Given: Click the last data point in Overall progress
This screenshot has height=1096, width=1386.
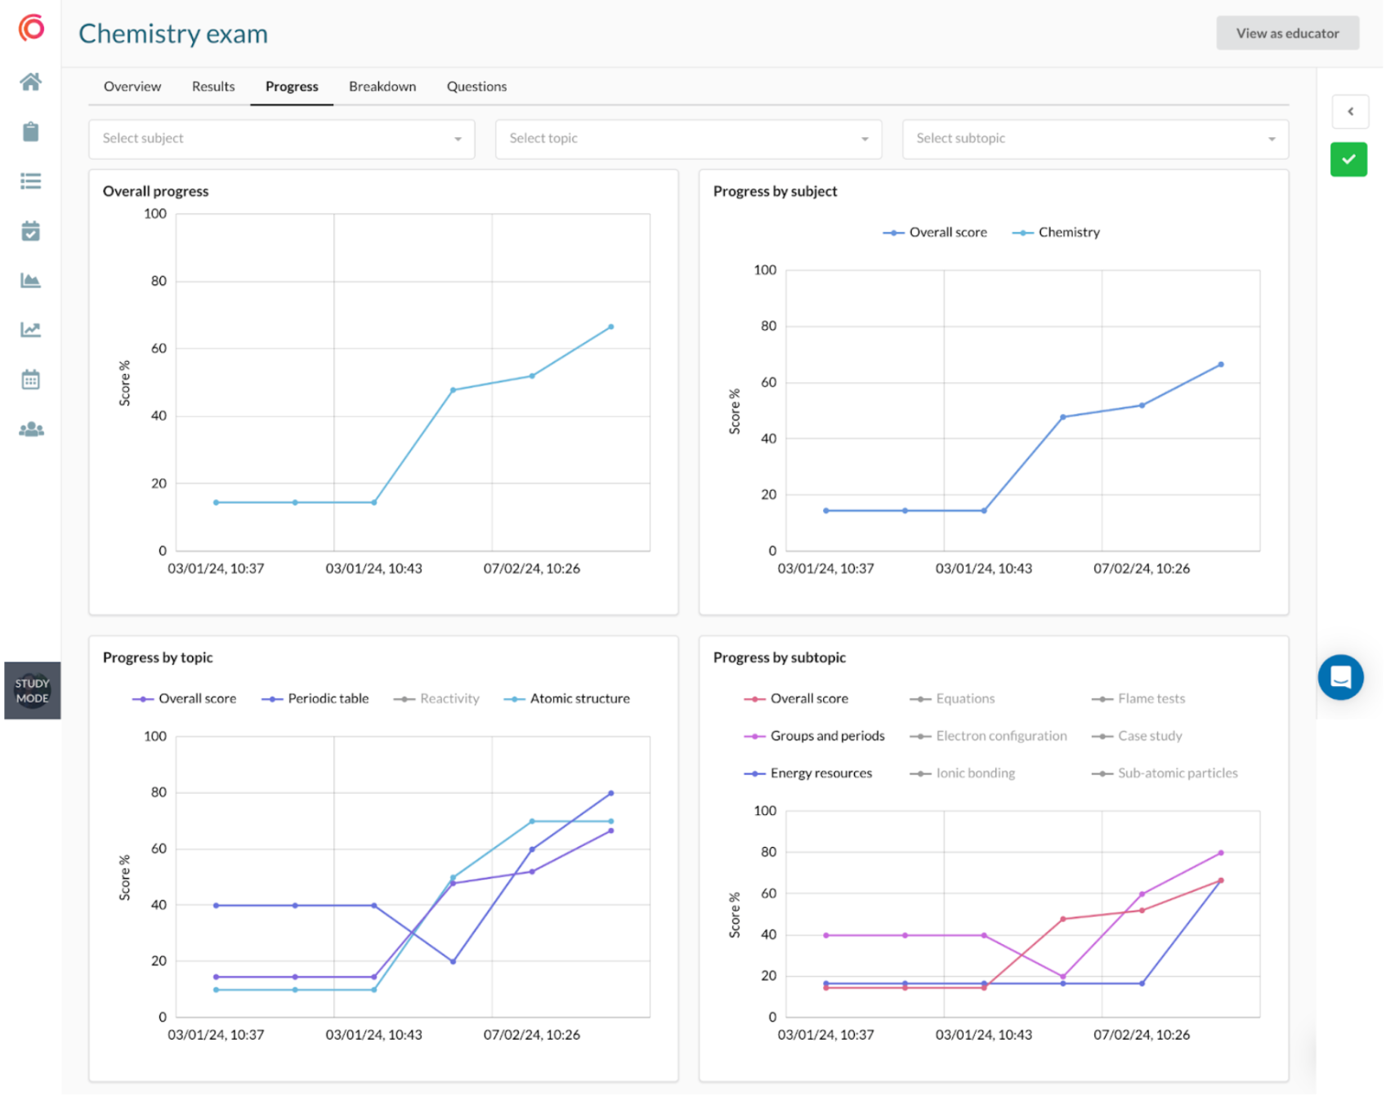Looking at the screenshot, I should tap(610, 327).
